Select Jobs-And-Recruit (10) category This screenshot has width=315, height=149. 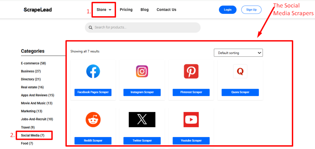click(37, 119)
